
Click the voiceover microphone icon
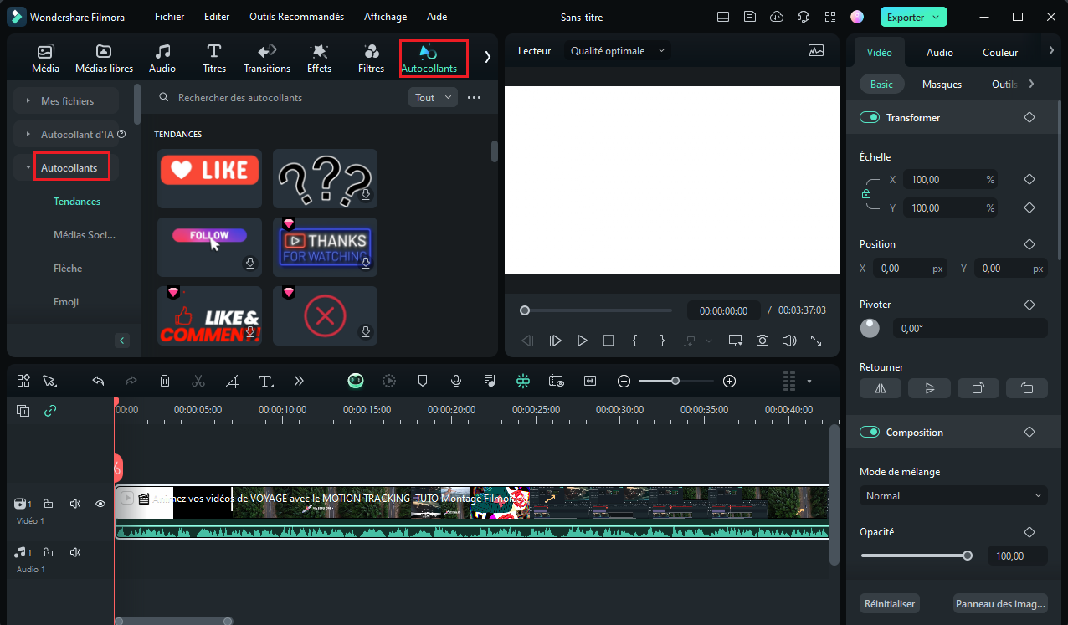(456, 381)
